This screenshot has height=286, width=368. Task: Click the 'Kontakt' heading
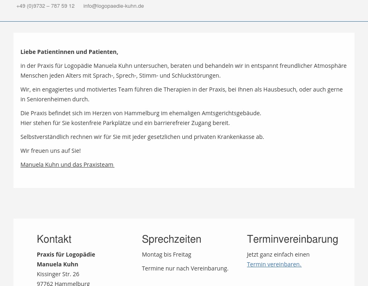pyautogui.click(x=54, y=239)
